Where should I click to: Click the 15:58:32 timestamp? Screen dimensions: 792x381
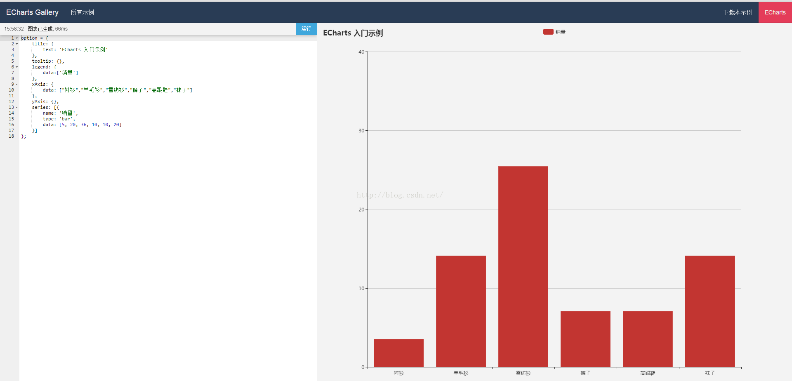tap(14, 29)
